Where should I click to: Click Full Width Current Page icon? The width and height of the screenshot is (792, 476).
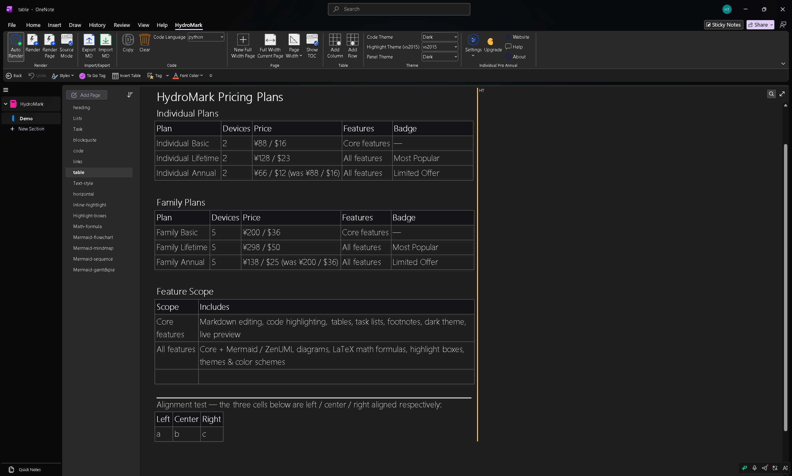tap(270, 46)
